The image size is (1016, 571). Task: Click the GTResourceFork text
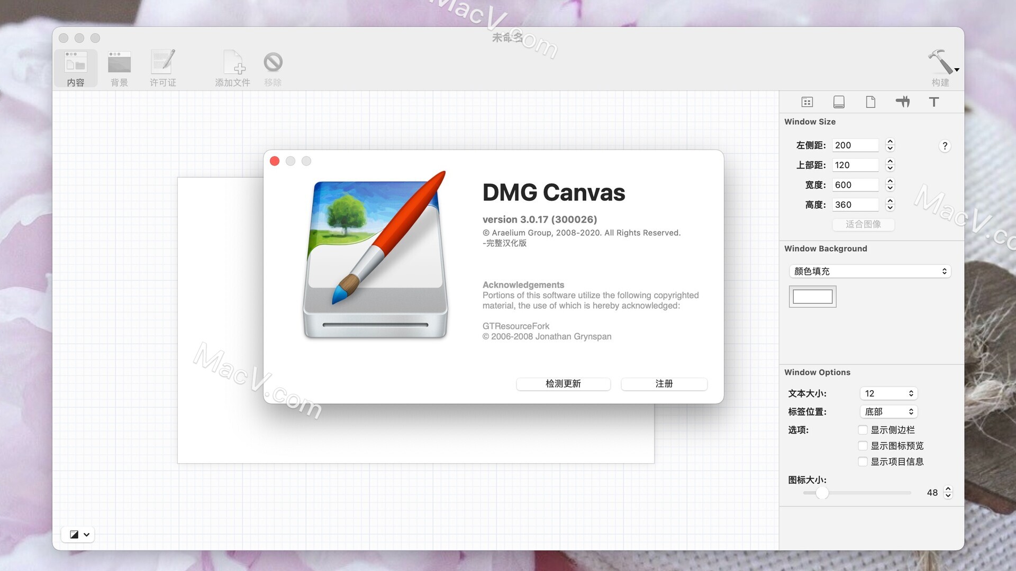[x=516, y=326]
